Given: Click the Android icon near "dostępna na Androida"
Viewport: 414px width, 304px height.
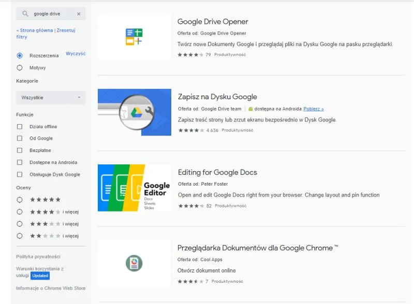Looking at the screenshot, I should click(x=252, y=109).
